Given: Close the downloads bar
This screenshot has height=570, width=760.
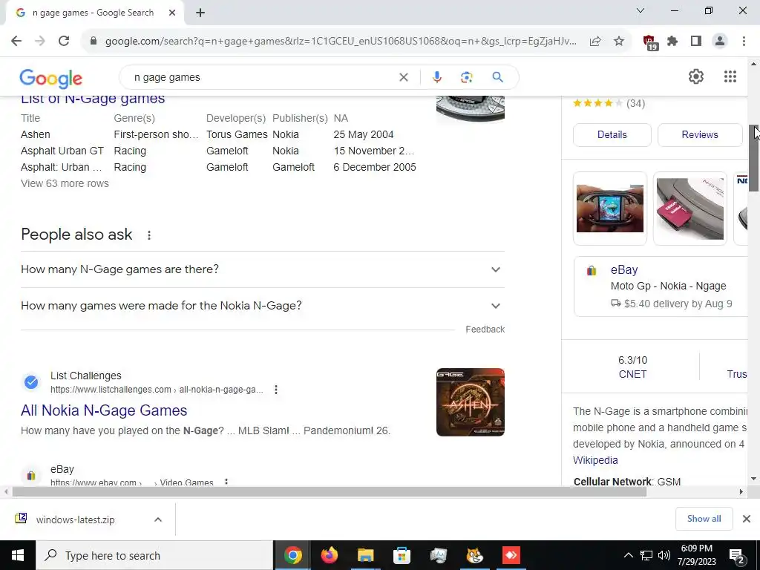Looking at the screenshot, I should coord(747,519).
